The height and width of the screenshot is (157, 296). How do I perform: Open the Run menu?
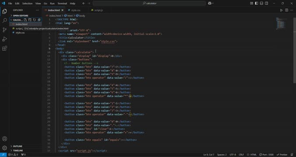coord(52,3)
